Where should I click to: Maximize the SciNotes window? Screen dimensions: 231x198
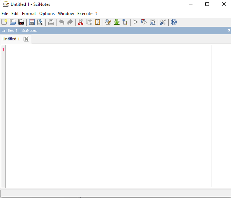[207, 4]
